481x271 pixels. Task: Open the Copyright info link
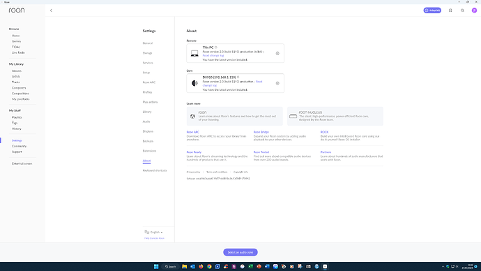pos(240,172)
